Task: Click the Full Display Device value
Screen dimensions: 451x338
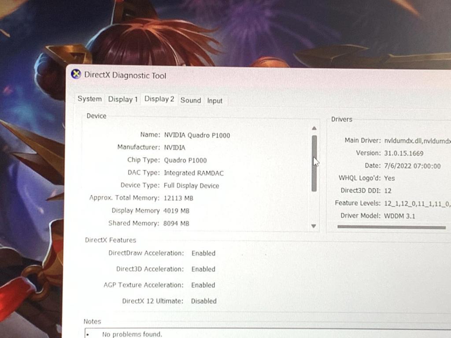Action: pyautogui.click(x=191, y=186)
